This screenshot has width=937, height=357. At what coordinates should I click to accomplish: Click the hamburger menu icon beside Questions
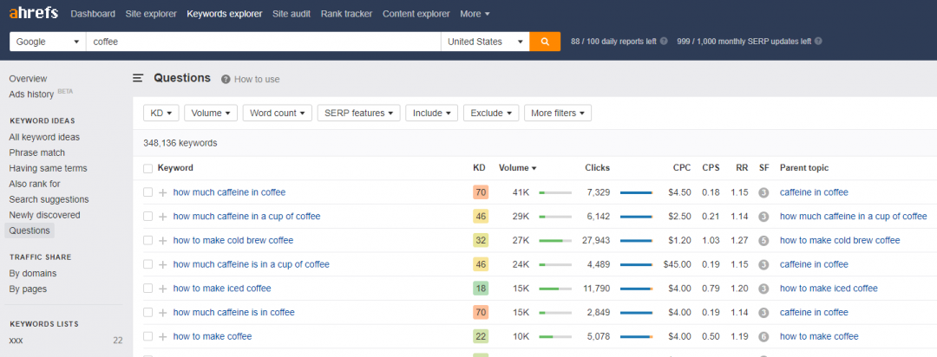138,79
